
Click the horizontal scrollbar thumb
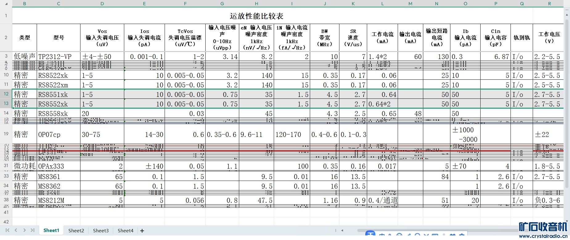pyautogui.click(x=438, y=230)
